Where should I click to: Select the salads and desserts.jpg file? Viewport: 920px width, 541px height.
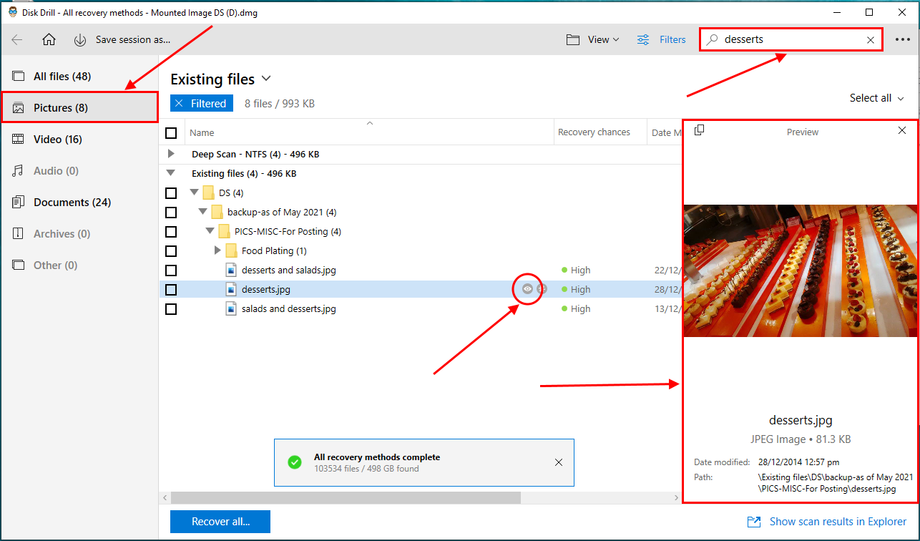coord(289,309)
